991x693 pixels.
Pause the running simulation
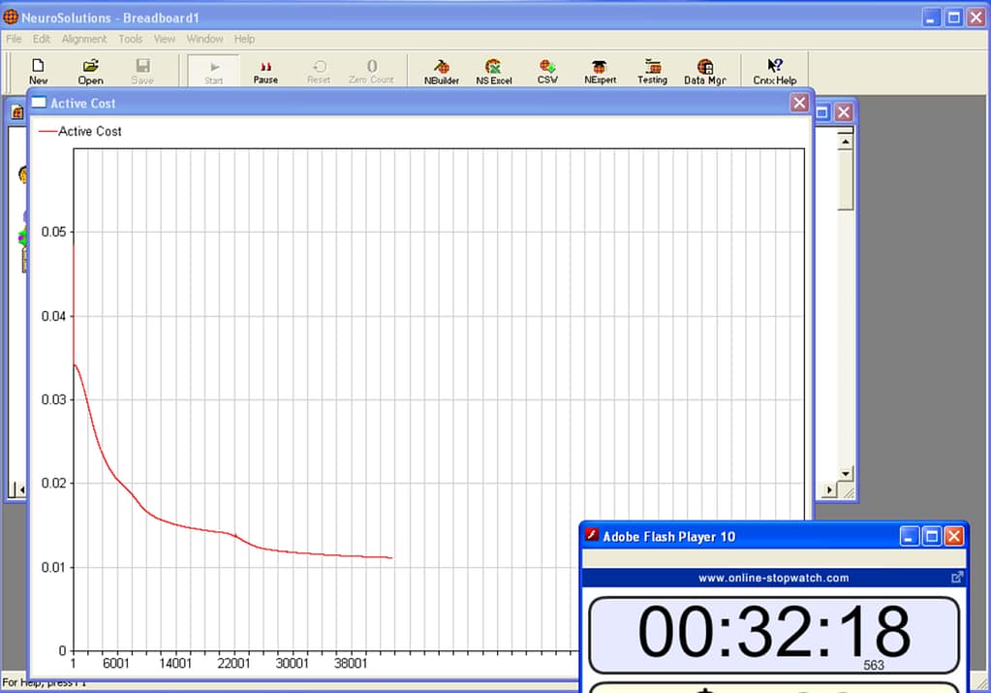tap(265, 71)
